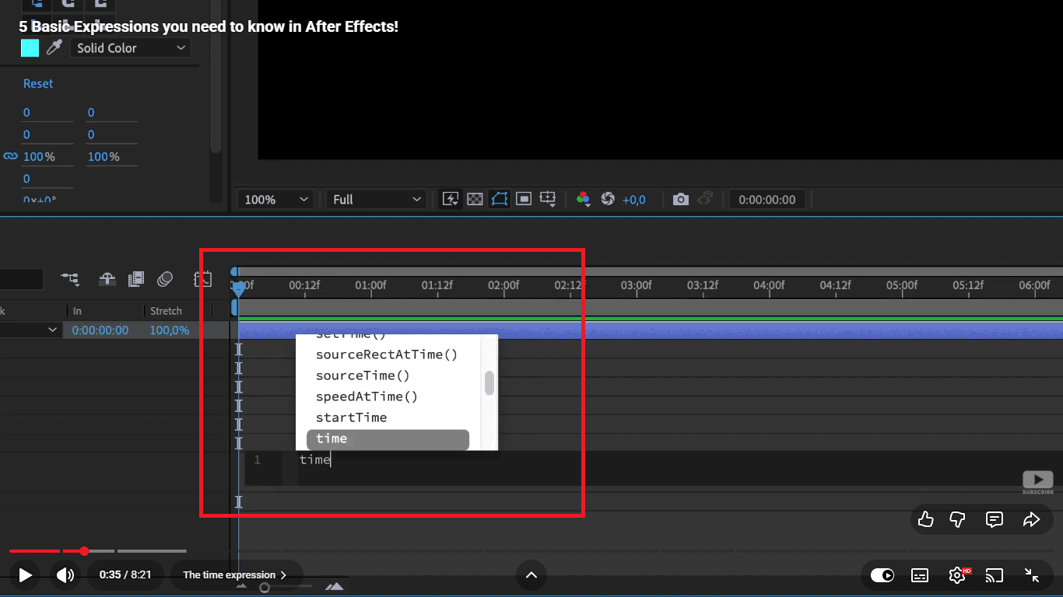
Task: Click the 01:00f mark on time ruler
Action: tap(370, 285)
